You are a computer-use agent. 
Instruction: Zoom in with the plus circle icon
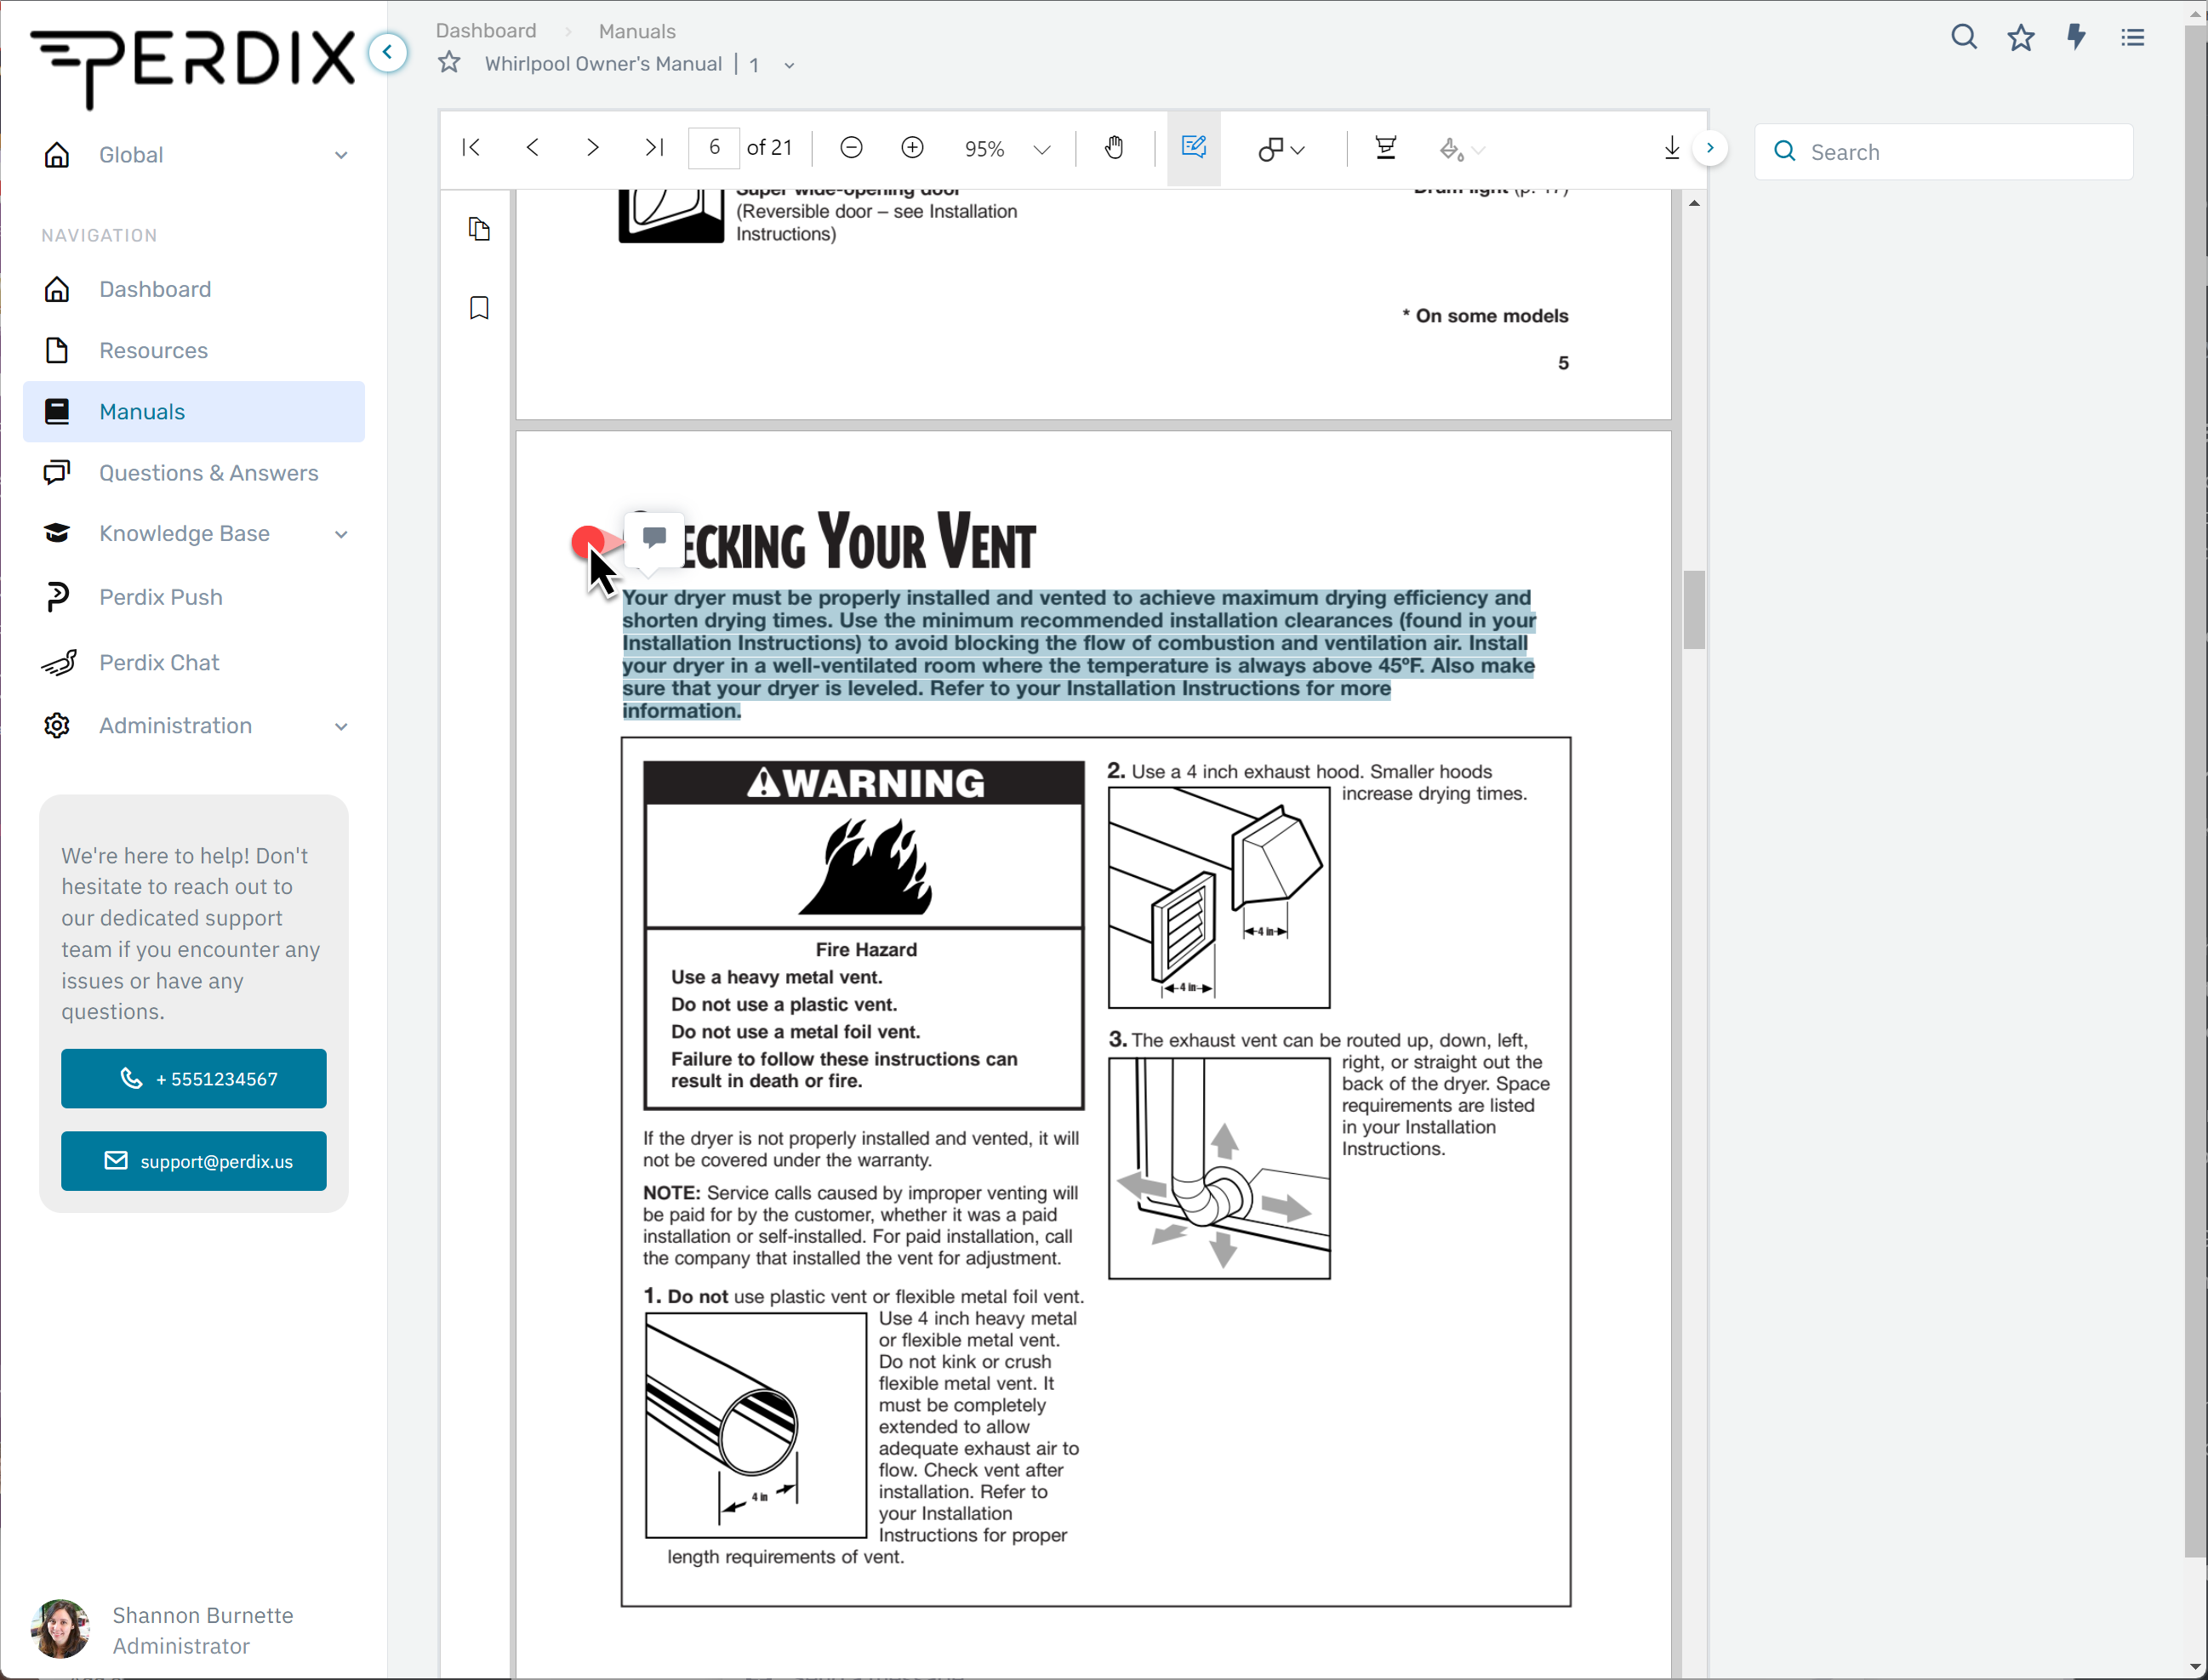[912, 148]
